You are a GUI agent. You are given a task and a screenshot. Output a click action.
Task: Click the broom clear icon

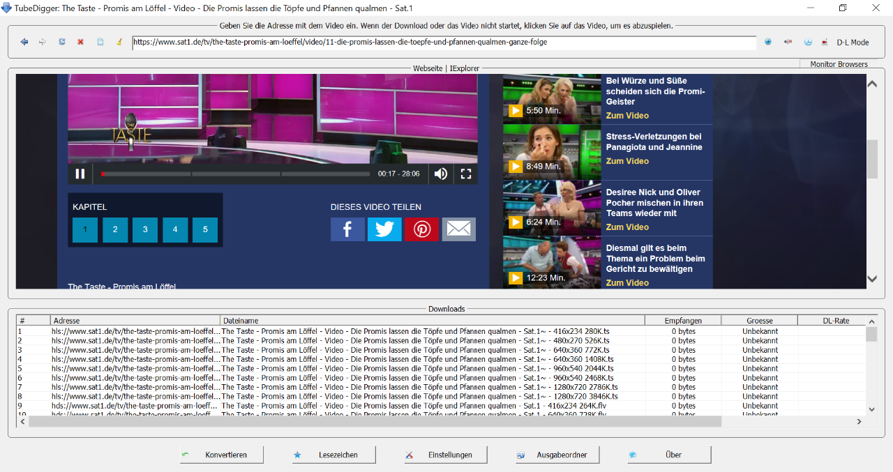point(119,42)
